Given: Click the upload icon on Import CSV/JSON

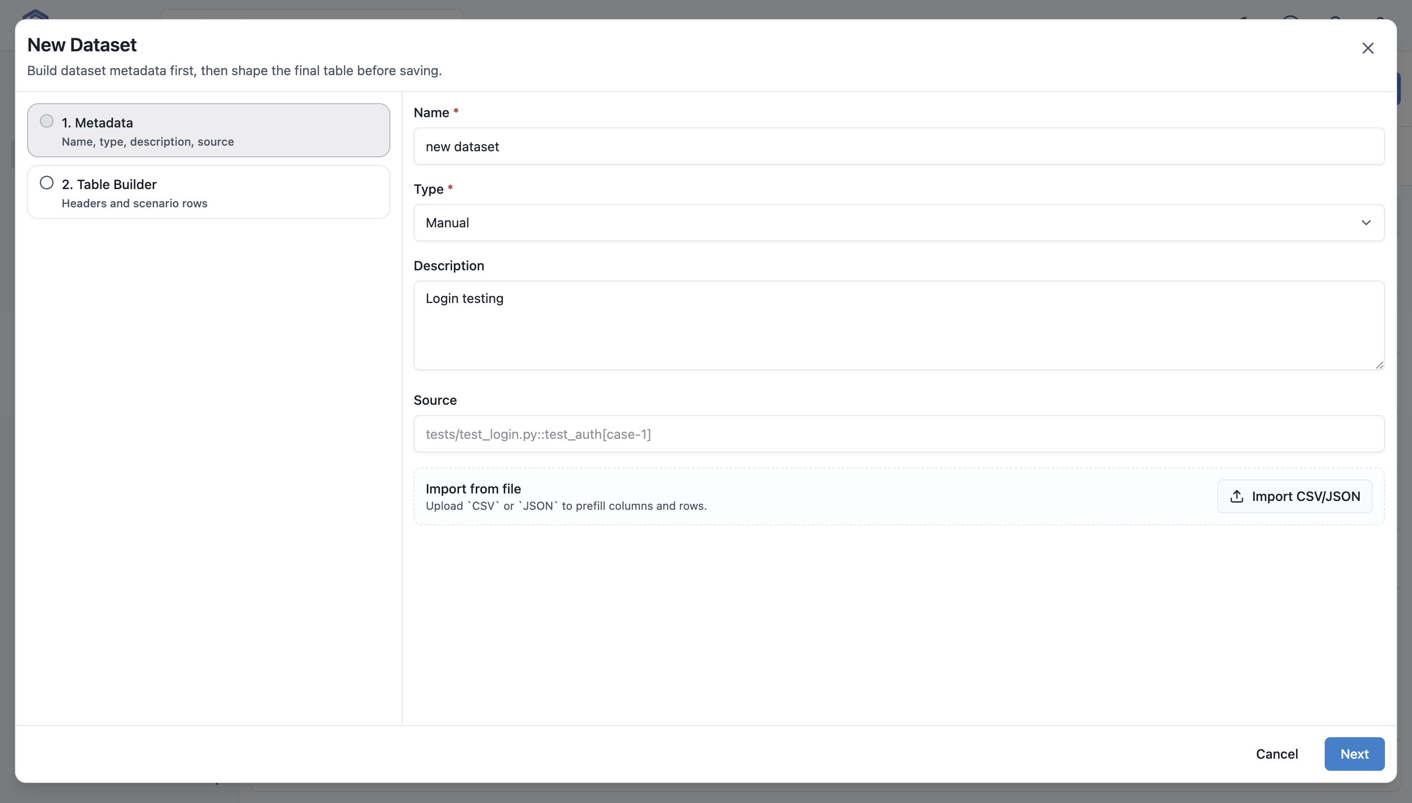Looking at the screenshot, I should coord(1236,496).
